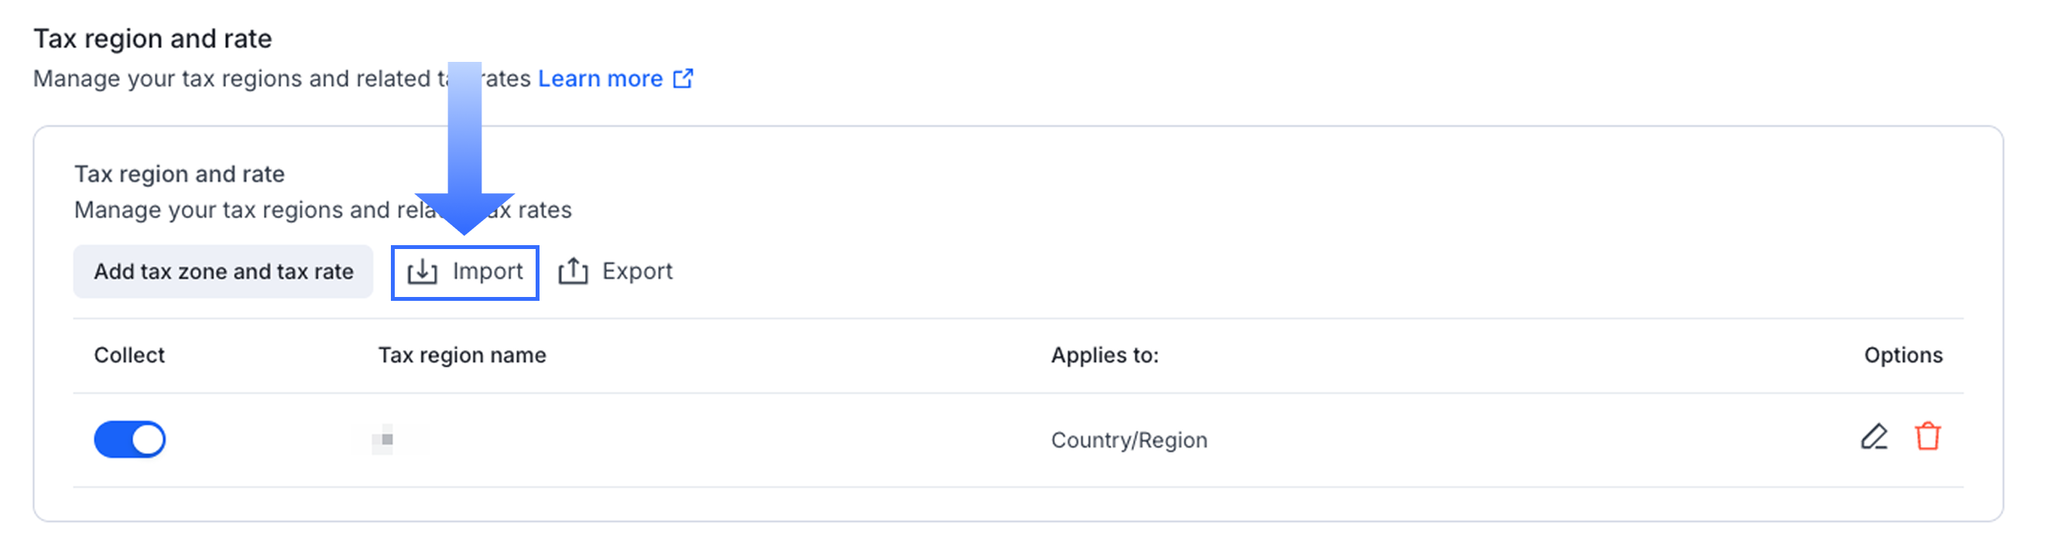Screen dimensions: 2052x546
Task: Click the Collect column header
Action: pyautogui.click(x=129, y=355)
